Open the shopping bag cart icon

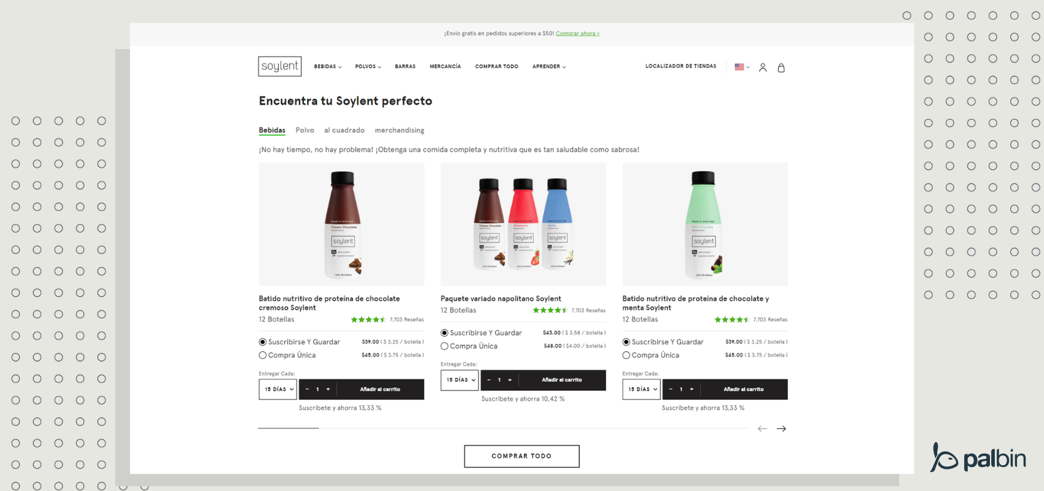coord(781,68)
